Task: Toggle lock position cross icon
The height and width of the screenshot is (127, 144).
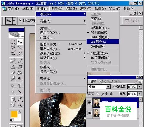Action: [x=107, y=94]
